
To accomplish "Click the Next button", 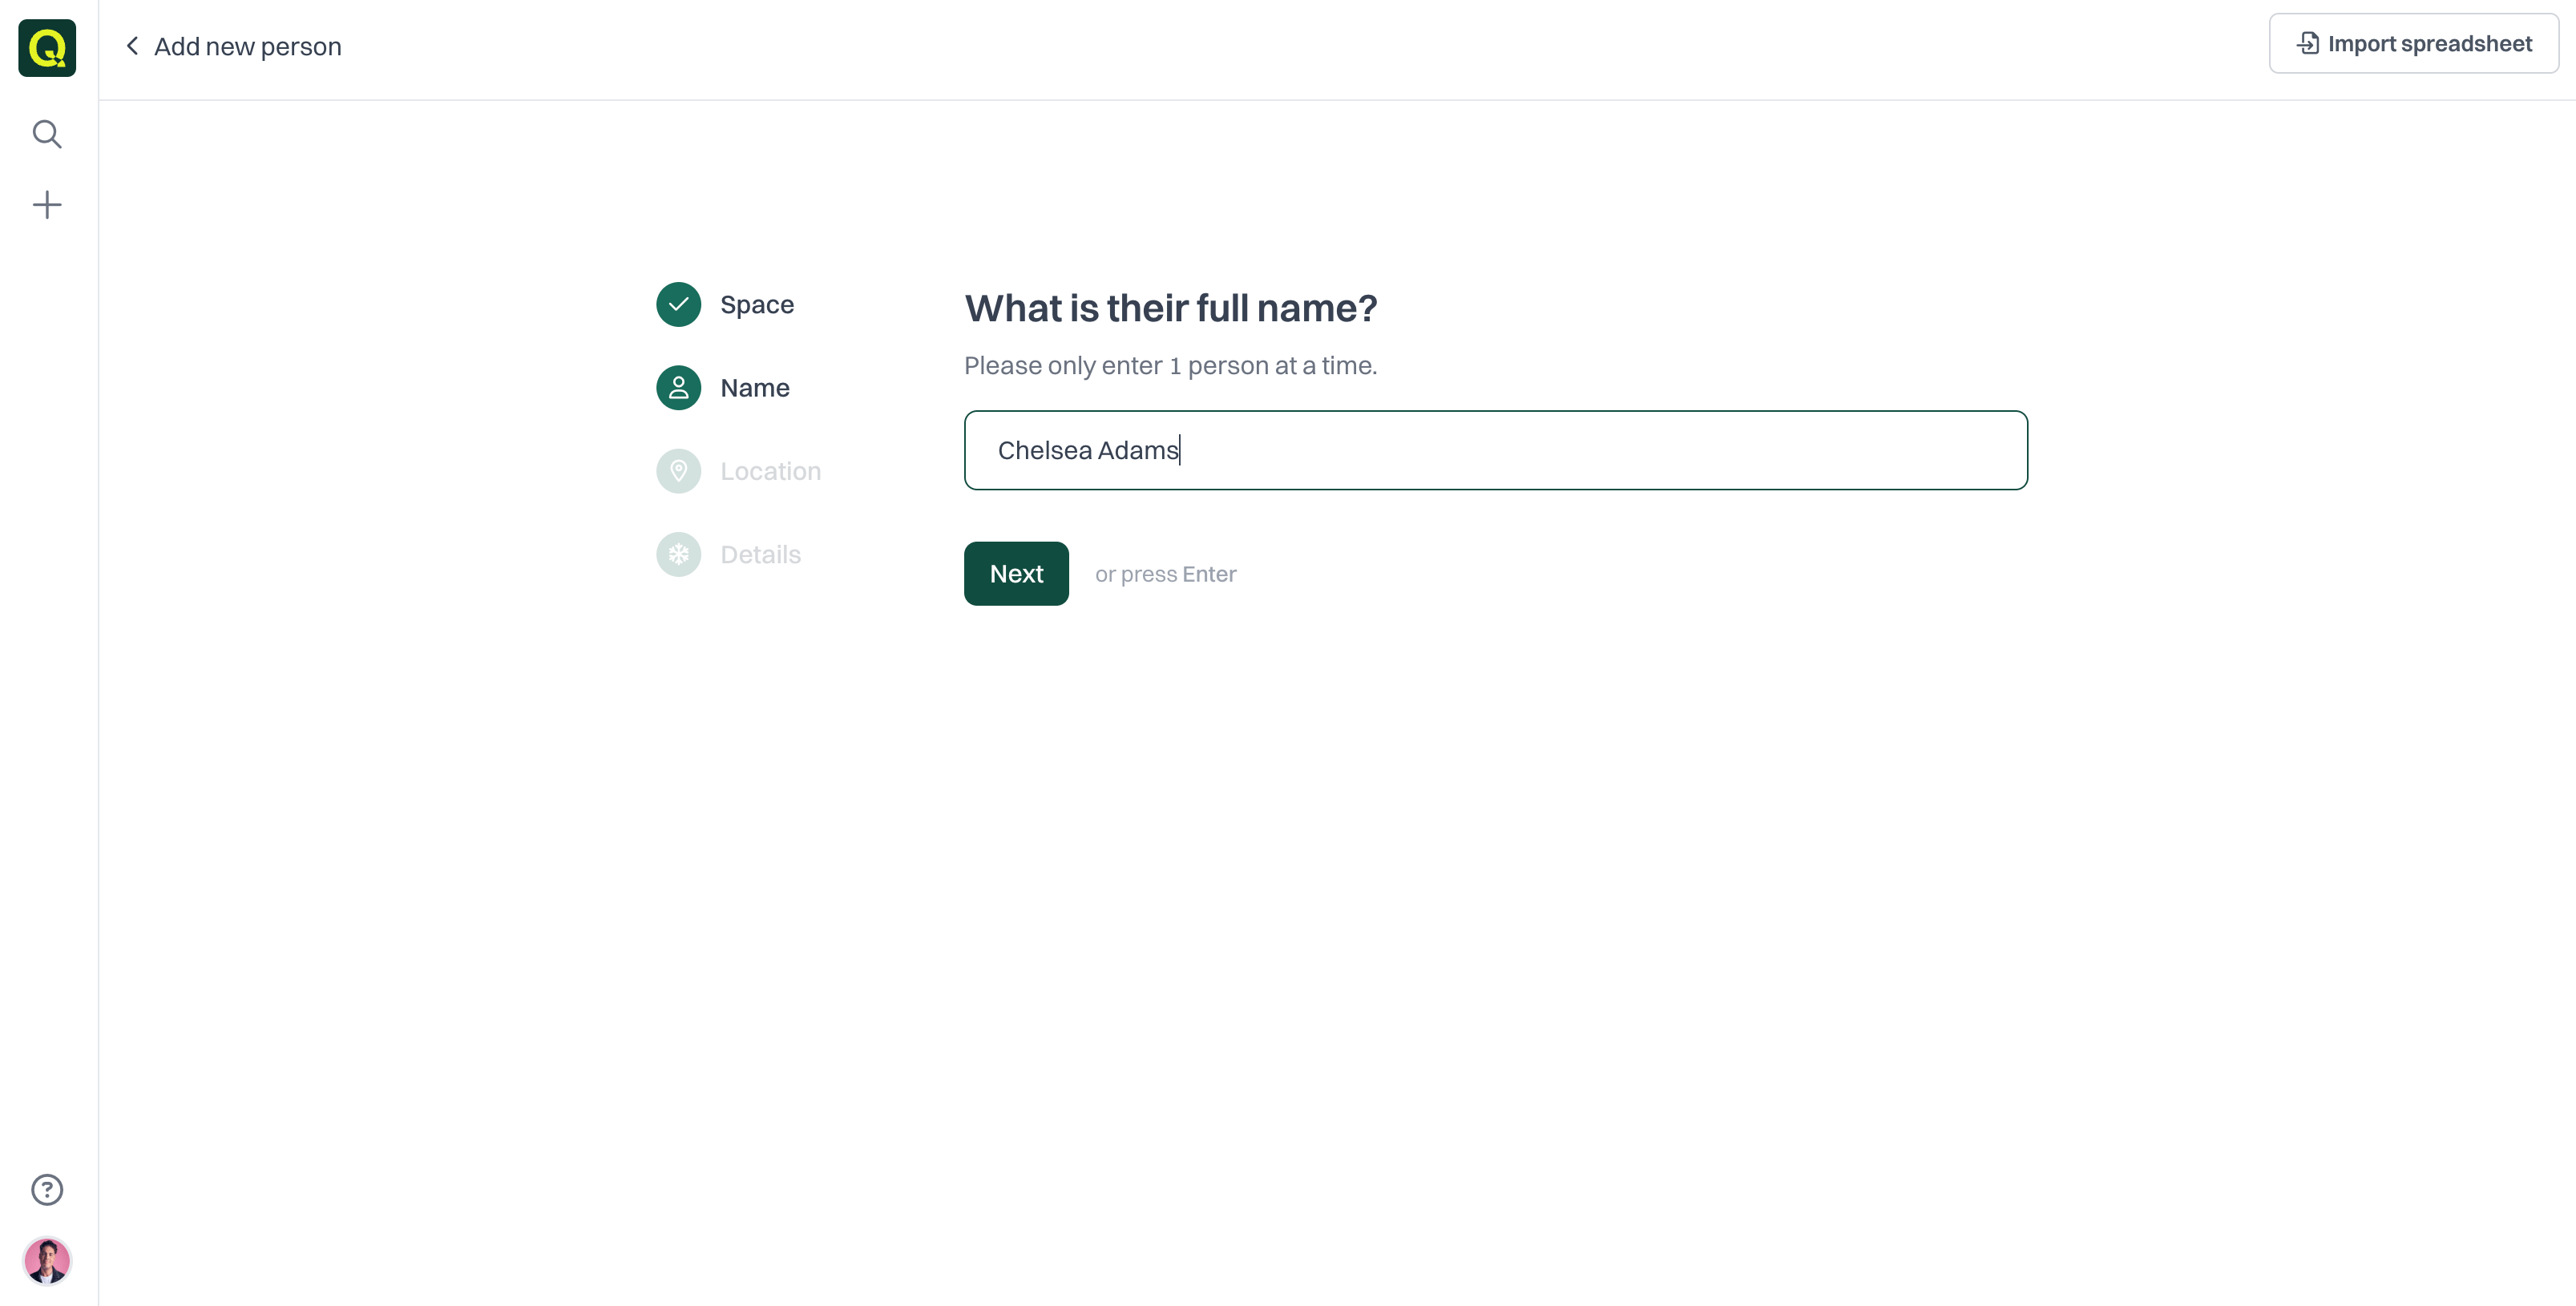I will click(1016, 573).
